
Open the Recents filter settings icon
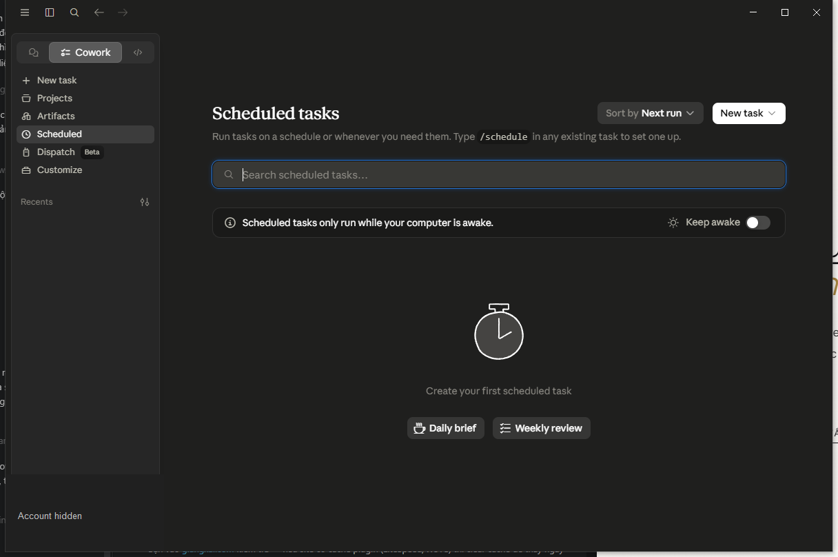(145, 202)
